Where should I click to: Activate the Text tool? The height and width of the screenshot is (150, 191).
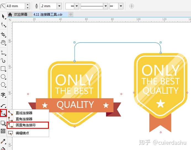pyautogui.click(x=3, y=95)
